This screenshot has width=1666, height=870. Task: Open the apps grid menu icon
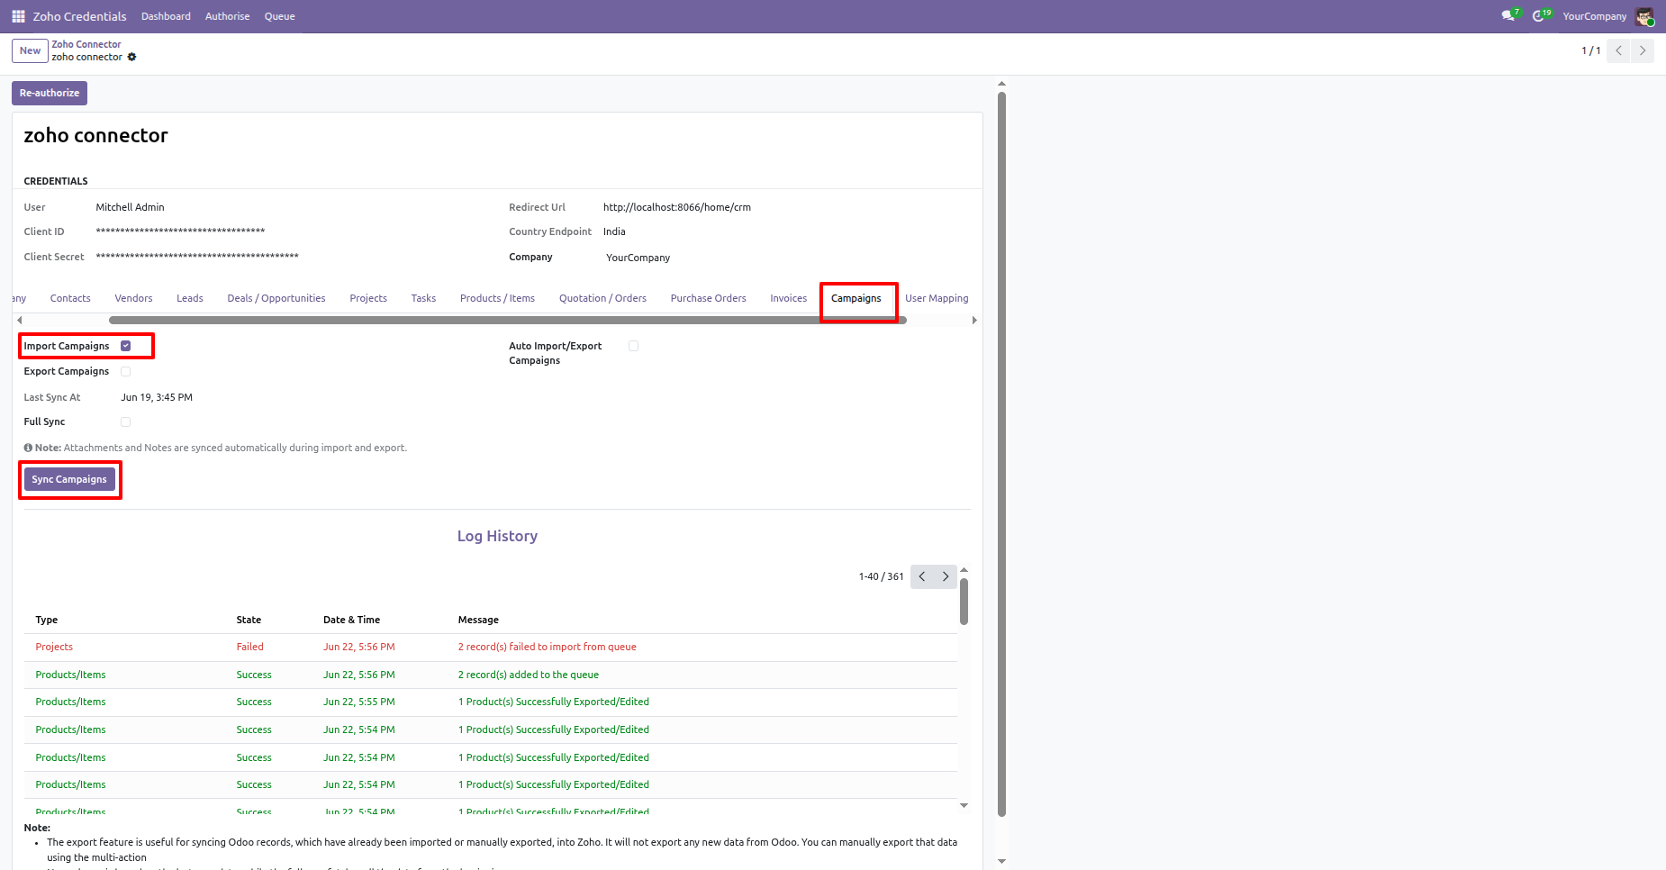[18, 16]
